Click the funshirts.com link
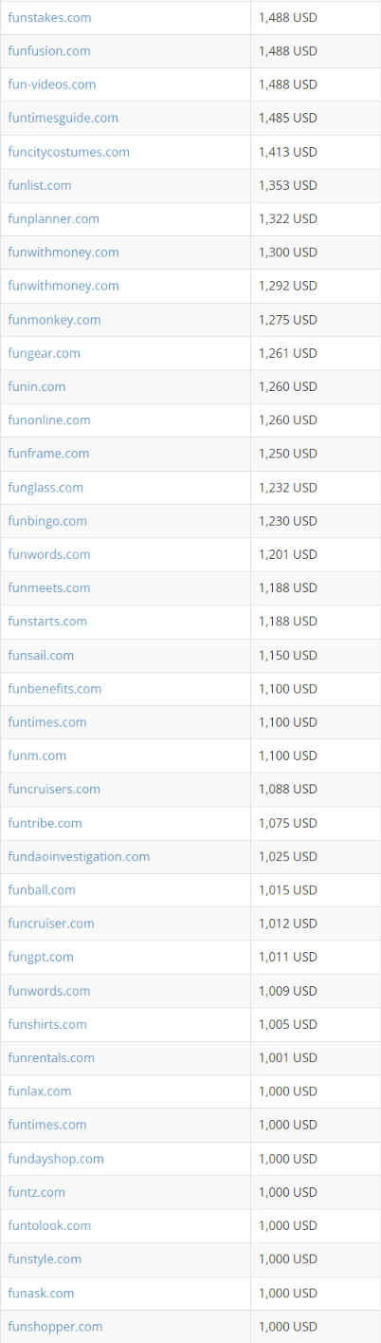381x1343 pixels. 47,1024
